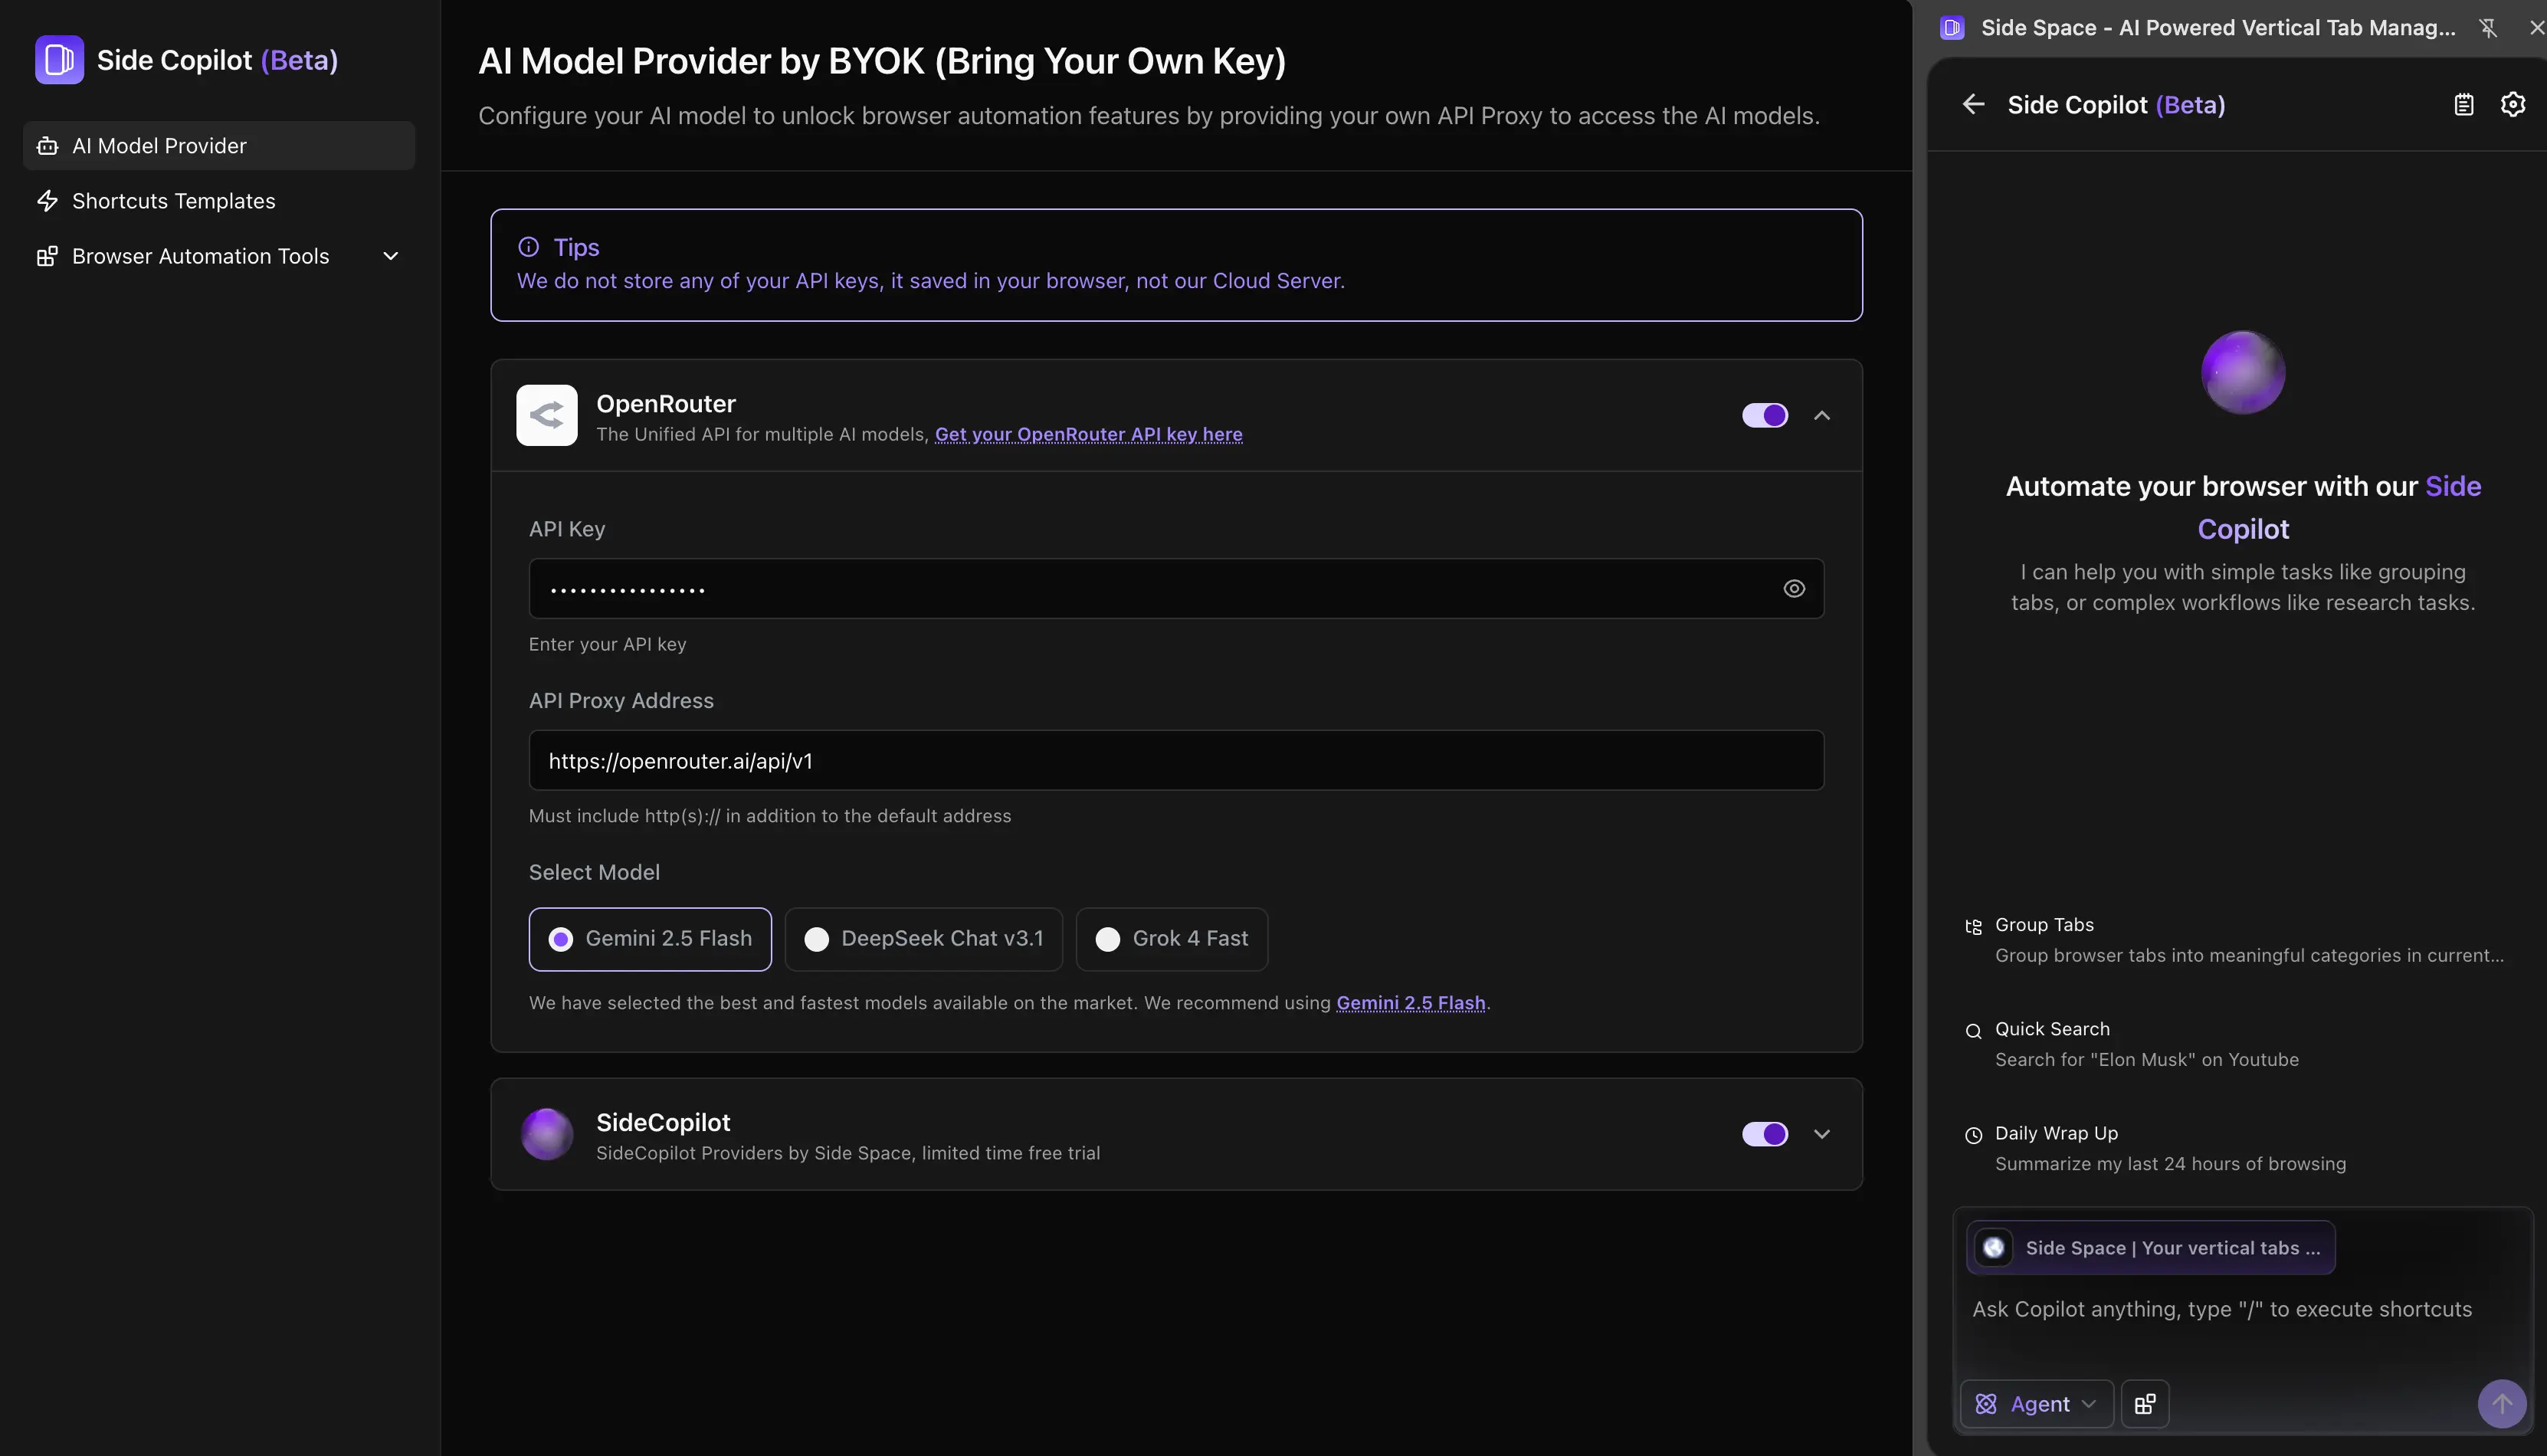Click the send arrow button
This screenshot has width=2547, height=1456.
click(2501, 1403)
